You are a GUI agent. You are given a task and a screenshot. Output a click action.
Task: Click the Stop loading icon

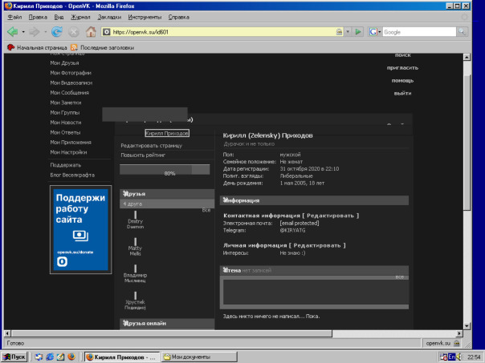73,32
